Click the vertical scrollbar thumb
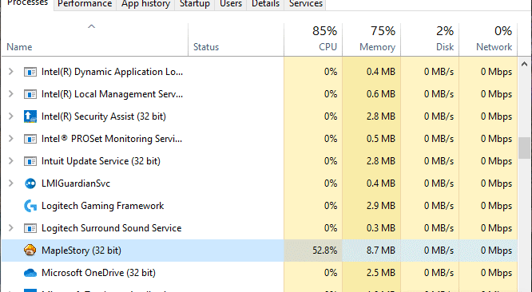This screenshot has width=532, height=292. pos(524,148)
